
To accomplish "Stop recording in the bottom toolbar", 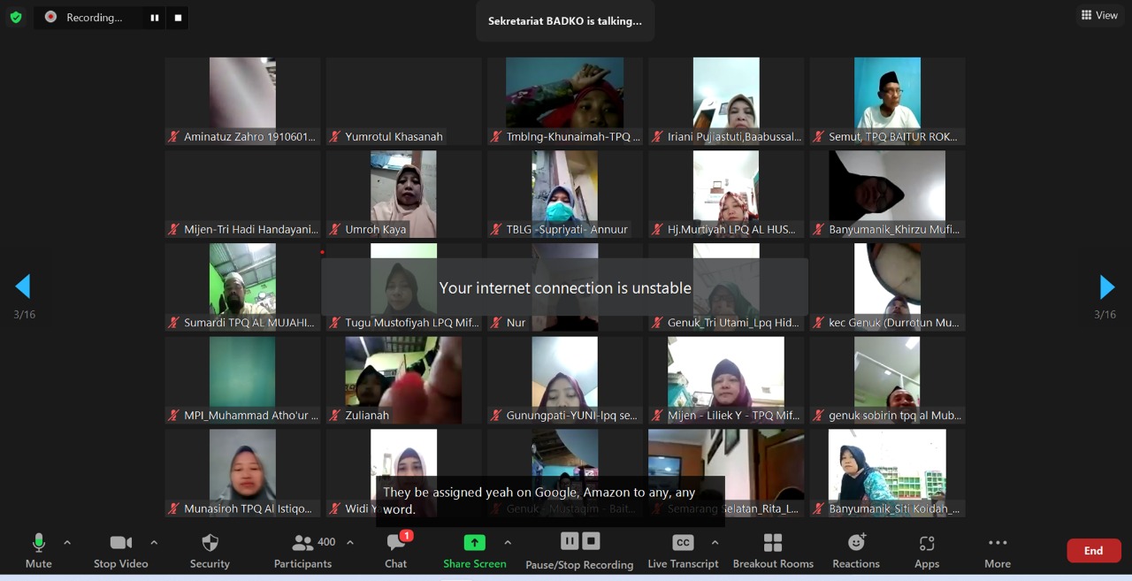I will click(592, 540).
